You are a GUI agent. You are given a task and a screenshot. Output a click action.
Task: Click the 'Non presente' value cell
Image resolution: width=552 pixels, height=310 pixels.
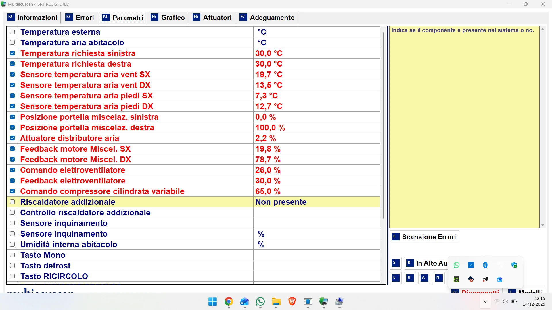(317, 202)
